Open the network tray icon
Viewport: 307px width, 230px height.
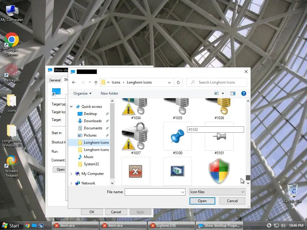pyautogui.click(x=276, y=226)
